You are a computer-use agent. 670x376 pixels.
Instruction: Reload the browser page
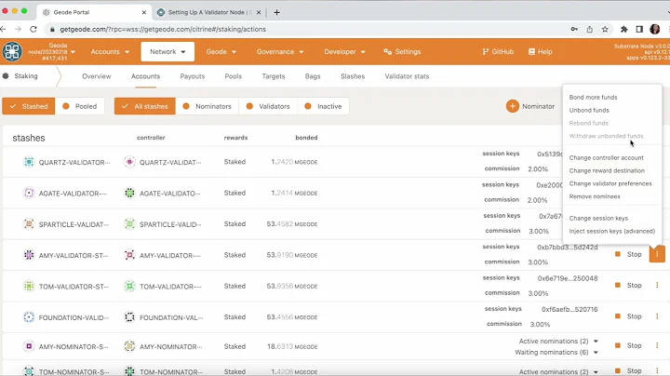coord(33,29)
